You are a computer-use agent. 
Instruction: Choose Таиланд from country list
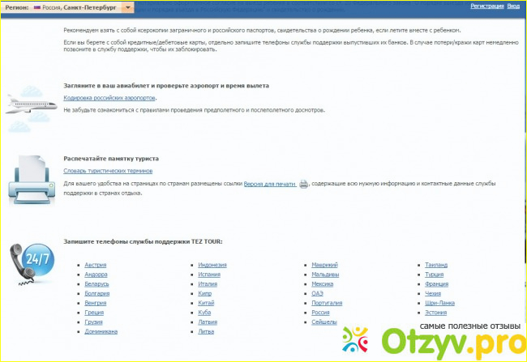coord(436,265)
